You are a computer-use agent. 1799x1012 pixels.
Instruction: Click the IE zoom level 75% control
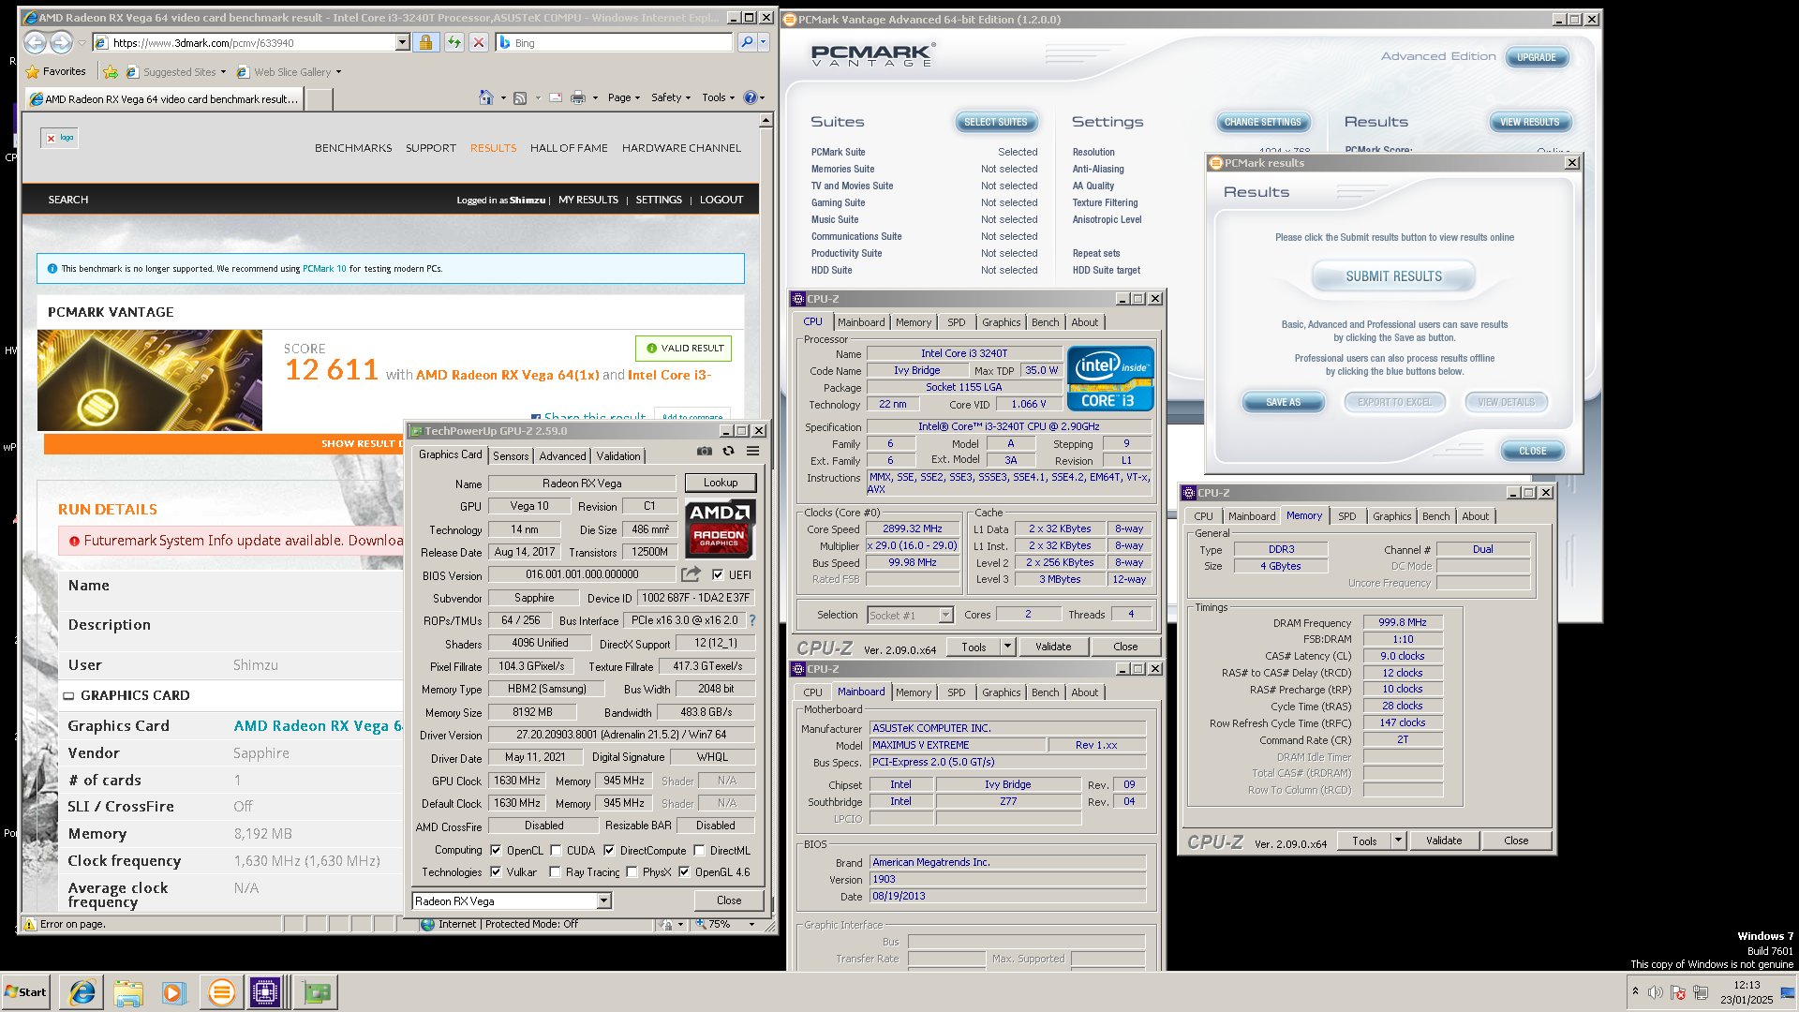(725, 924)
